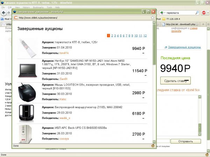Click the popup vertical scrollbar thumb
Image resolution: width=210 pixels, height=157 pixels.
154,45
